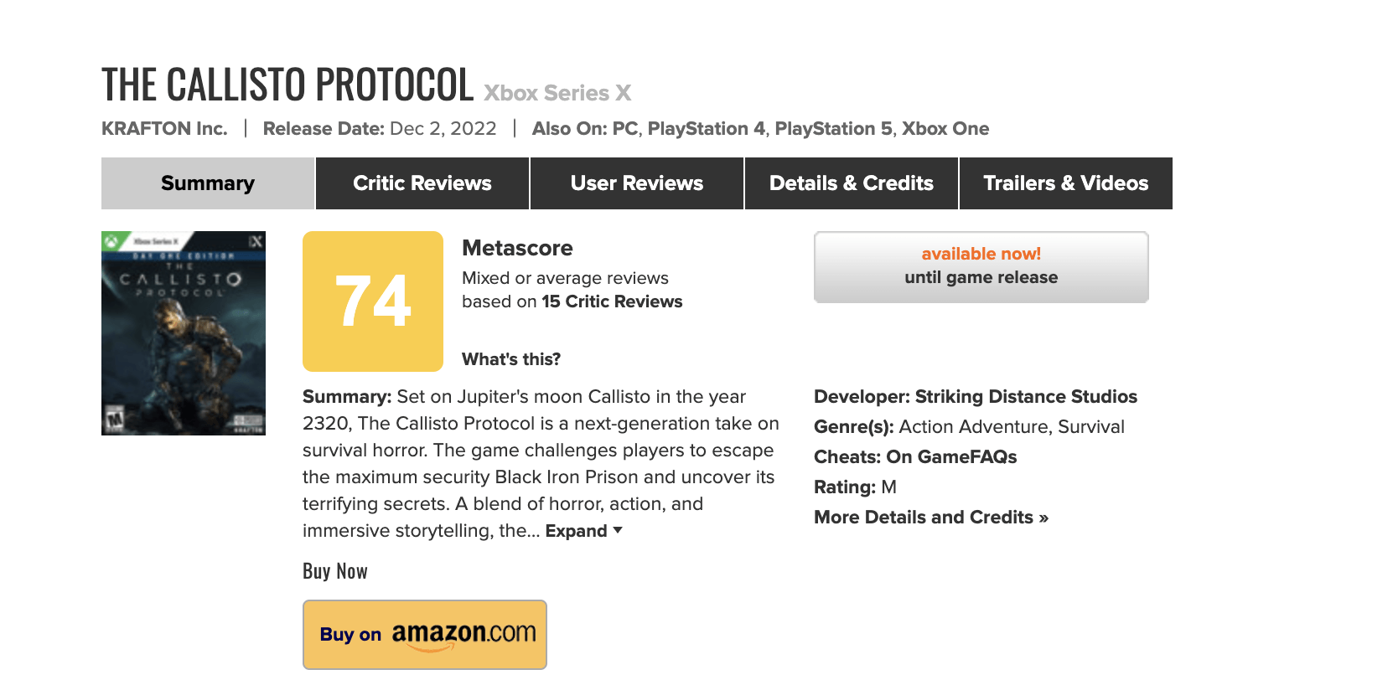This screenshot has width=1393, height=680.
Task: Go to Details & Credits tab
Action: [x=851, y=183]
